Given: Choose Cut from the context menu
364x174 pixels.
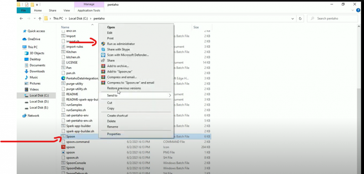Looking at the screenshot, I should pos(109,103).
